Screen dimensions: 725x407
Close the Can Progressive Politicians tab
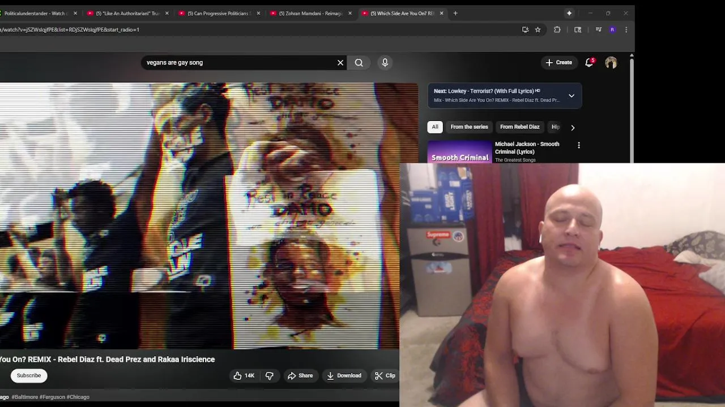[258, 13]
